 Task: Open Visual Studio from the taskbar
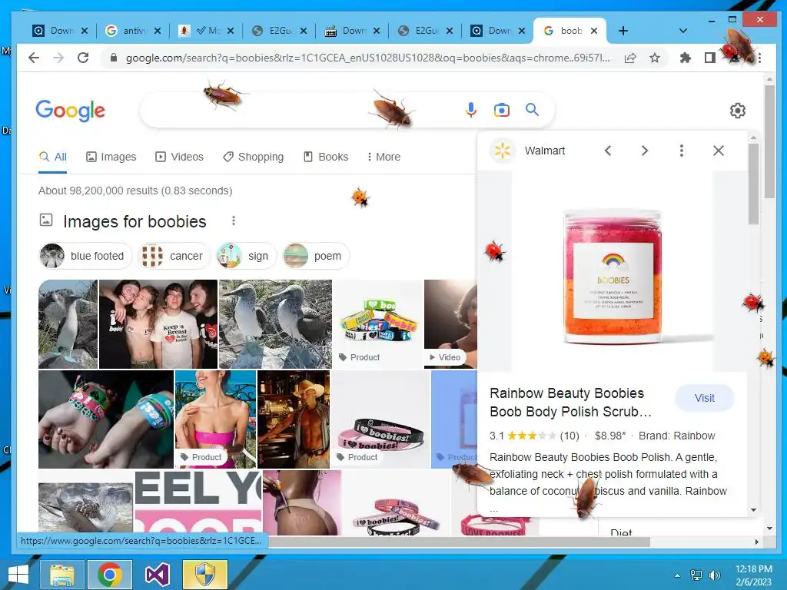click(x=157, y=575)
